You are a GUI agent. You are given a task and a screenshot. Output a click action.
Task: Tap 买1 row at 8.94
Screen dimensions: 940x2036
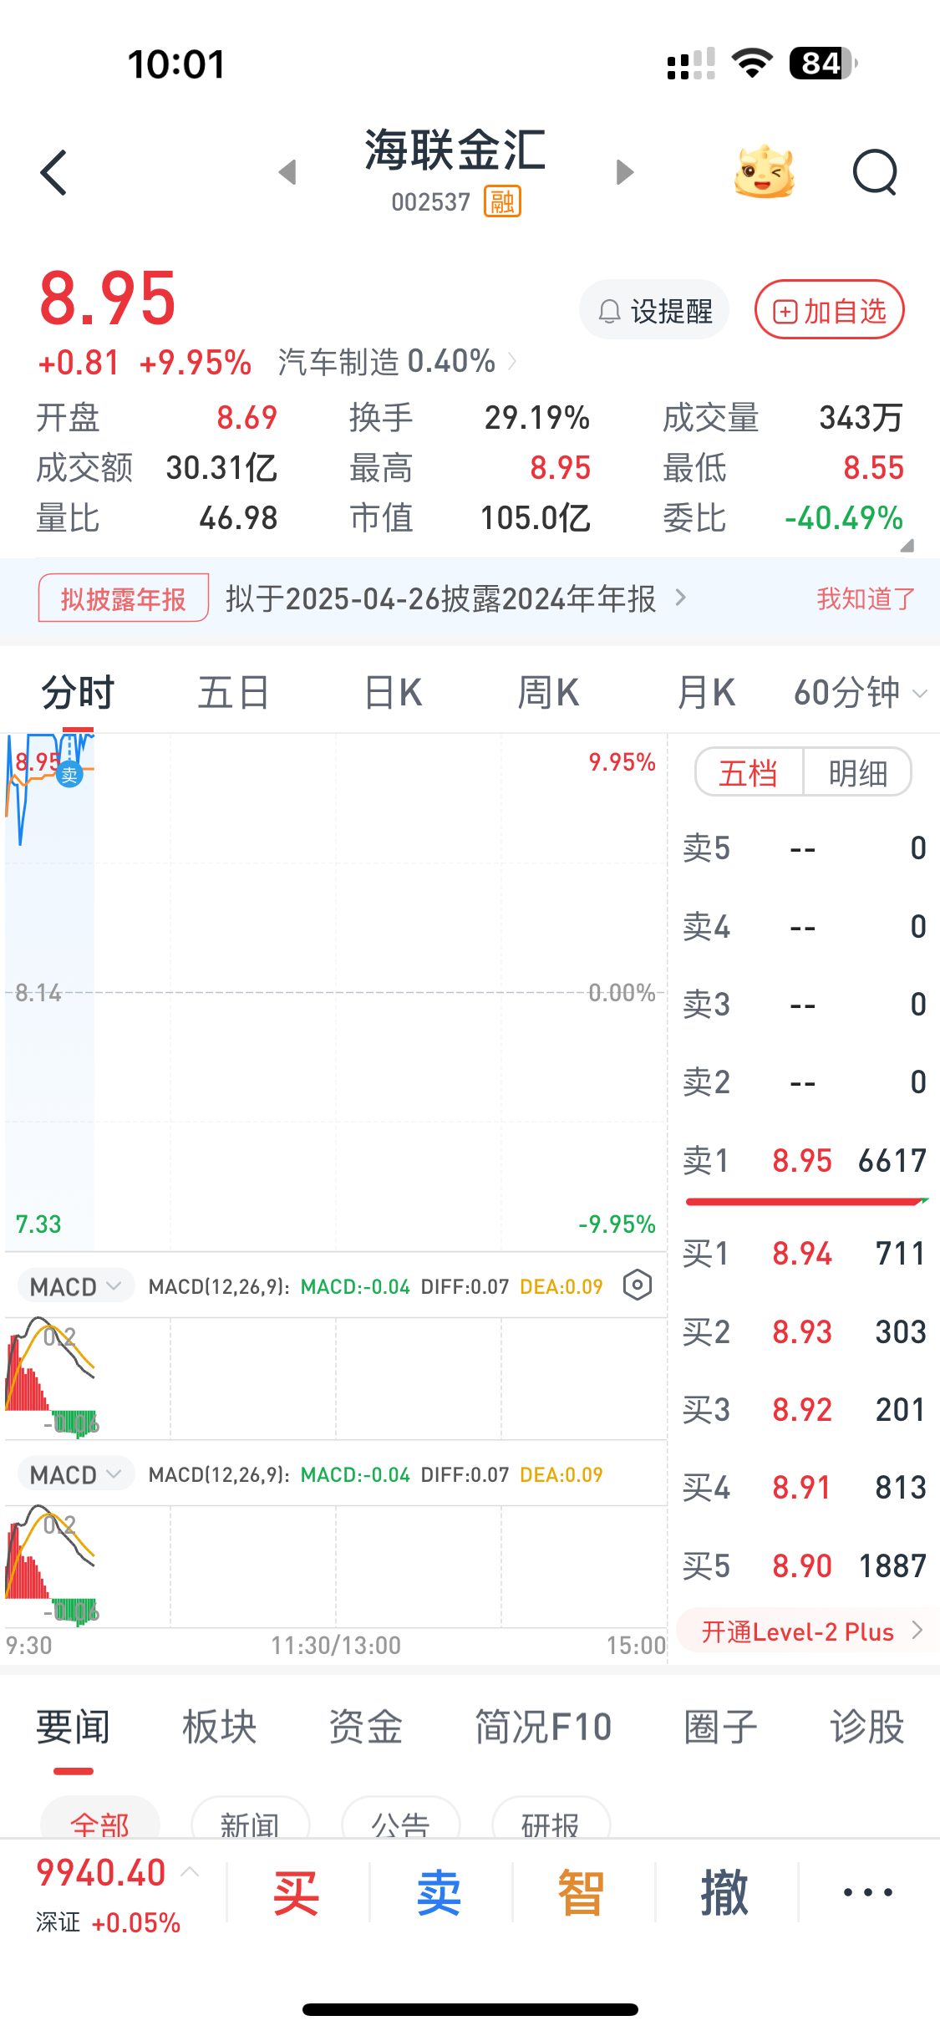pos(805,1253)
